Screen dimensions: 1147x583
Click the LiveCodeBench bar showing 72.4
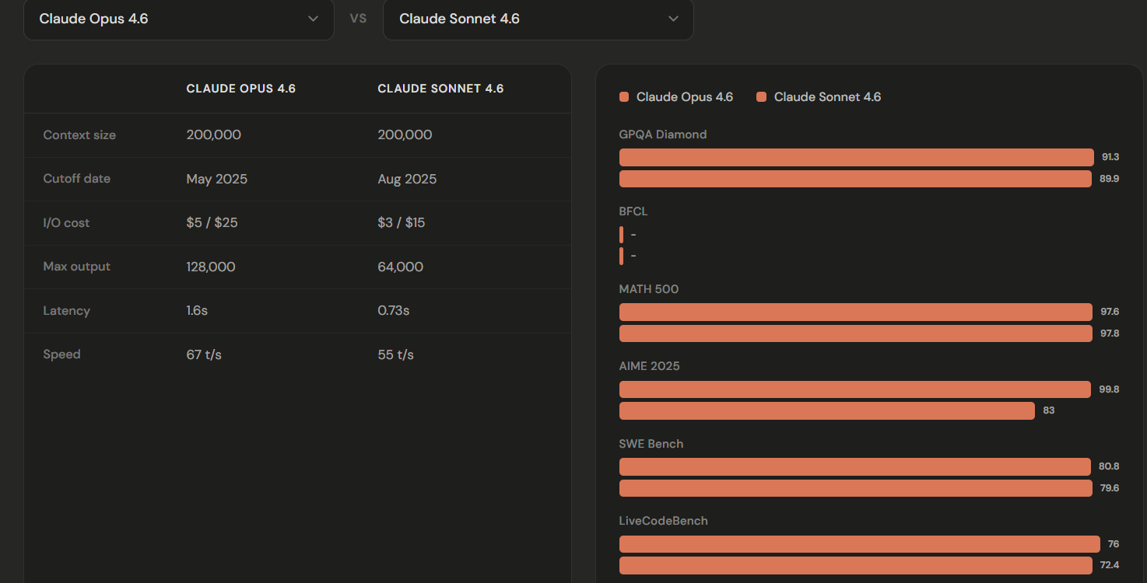[x=856, y=565]
